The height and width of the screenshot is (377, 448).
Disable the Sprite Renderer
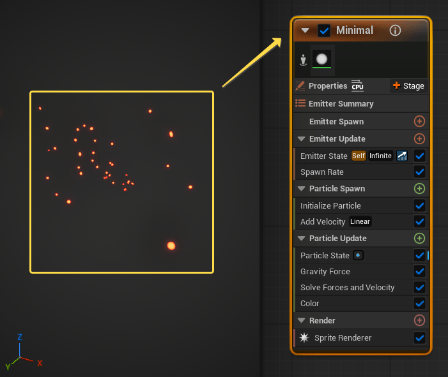tap(419, 338)
